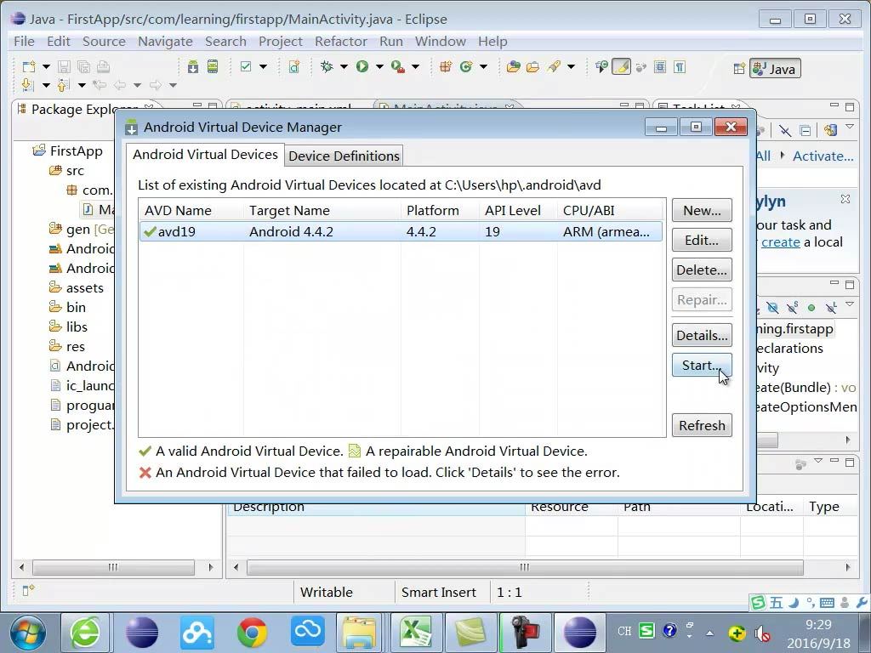Open the Refactor menu
871x653 pixels.
coord(341,42)
